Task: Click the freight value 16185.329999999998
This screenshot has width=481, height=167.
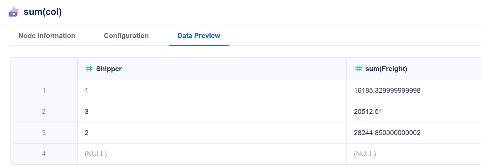Action: (387, 90)
